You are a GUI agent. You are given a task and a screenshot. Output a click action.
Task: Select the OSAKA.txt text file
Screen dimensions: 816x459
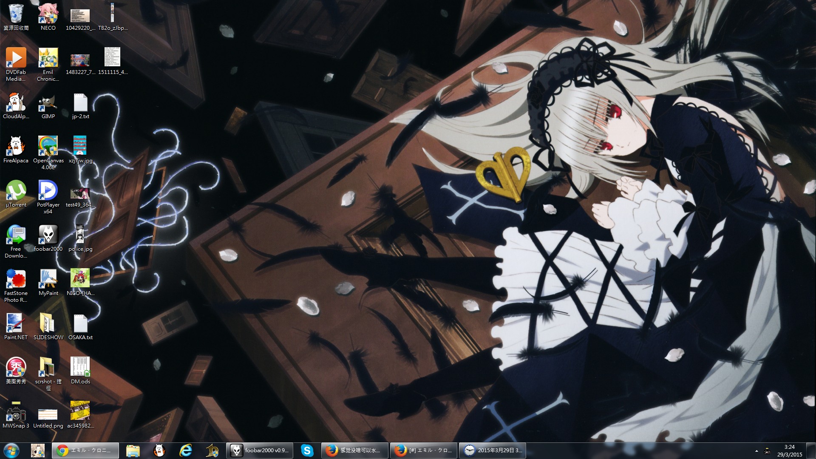[x=80, y=325]
